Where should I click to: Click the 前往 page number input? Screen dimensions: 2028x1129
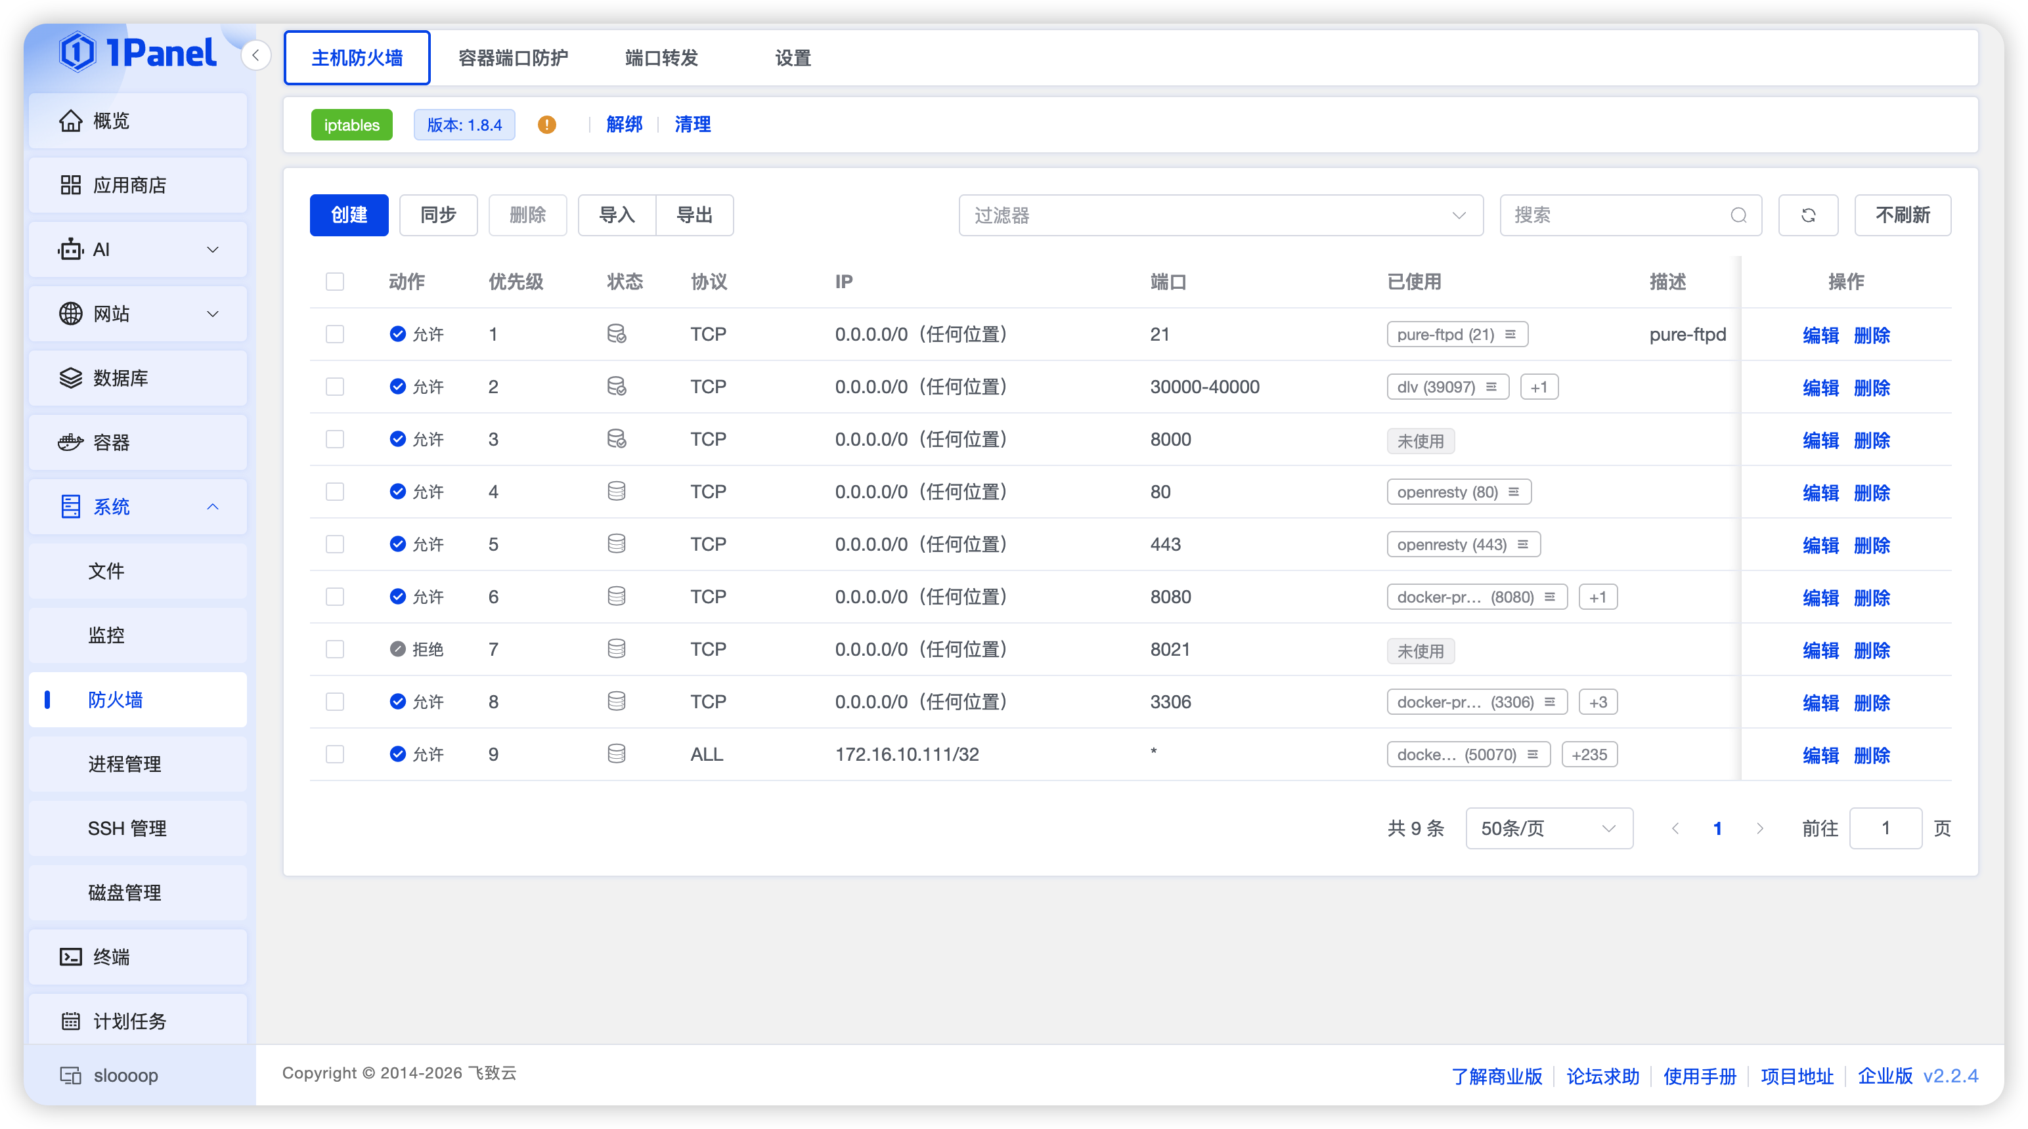click(x=1885, y=828)
